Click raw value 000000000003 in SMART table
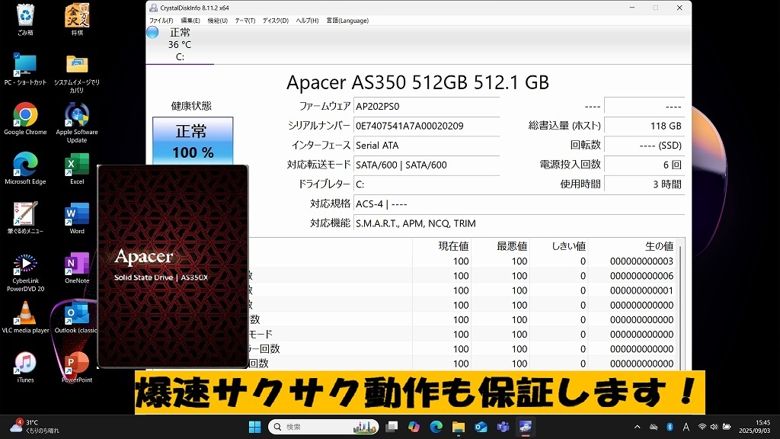 tap(641, 261)
